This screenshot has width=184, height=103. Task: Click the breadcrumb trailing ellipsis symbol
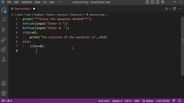click(x=109, y=15)
